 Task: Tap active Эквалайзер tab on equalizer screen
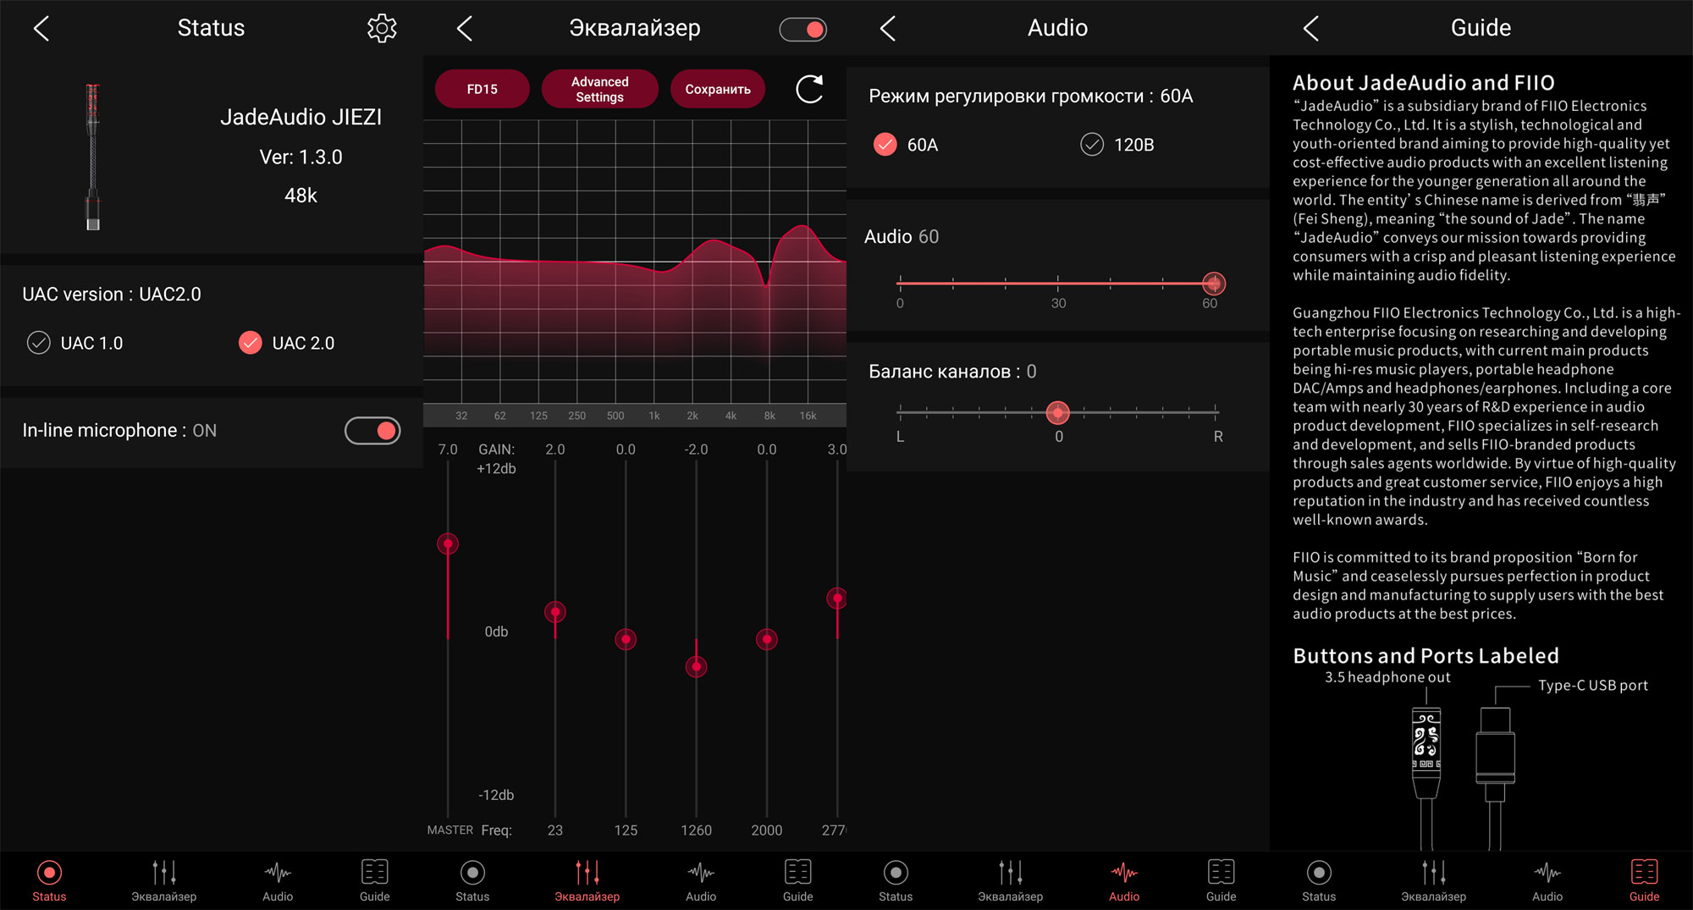[587, 880]
